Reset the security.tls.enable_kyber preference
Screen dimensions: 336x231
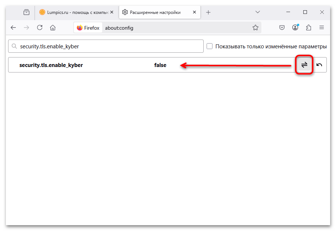pyautogui.click(x=319, y=65)
